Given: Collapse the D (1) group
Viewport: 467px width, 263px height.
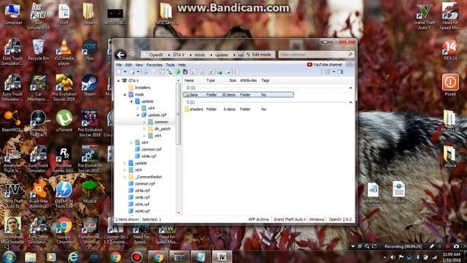Looking at the screenshot, I should pyautogui.click(x=350, y=88).
